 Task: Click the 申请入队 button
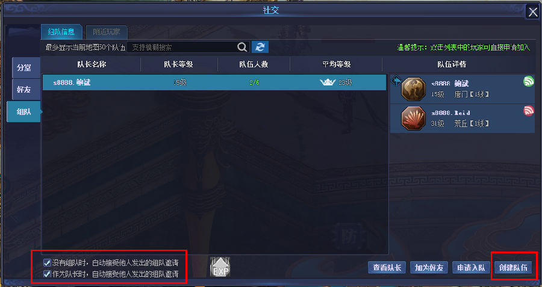pos(471,267)
